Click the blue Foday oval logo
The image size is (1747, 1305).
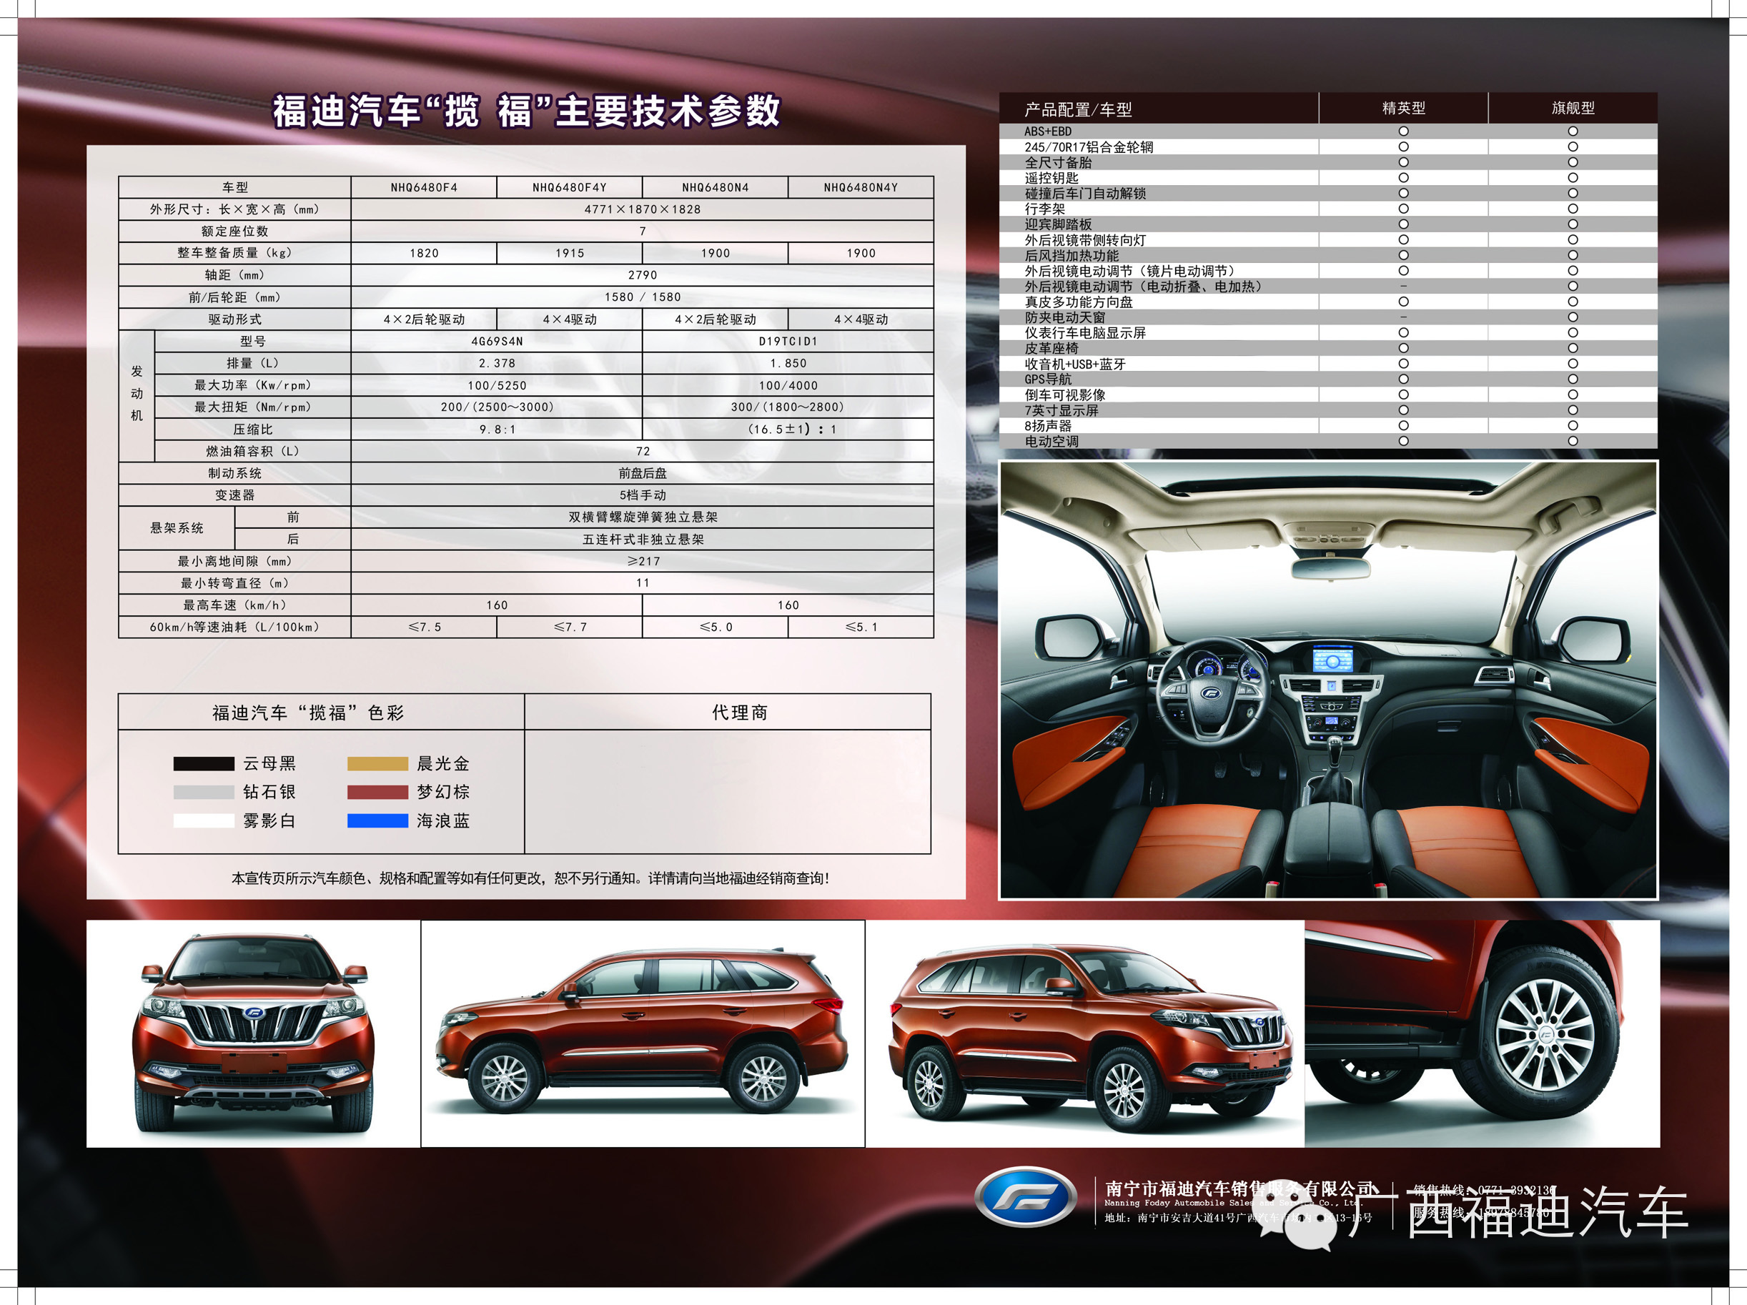1025,1197
